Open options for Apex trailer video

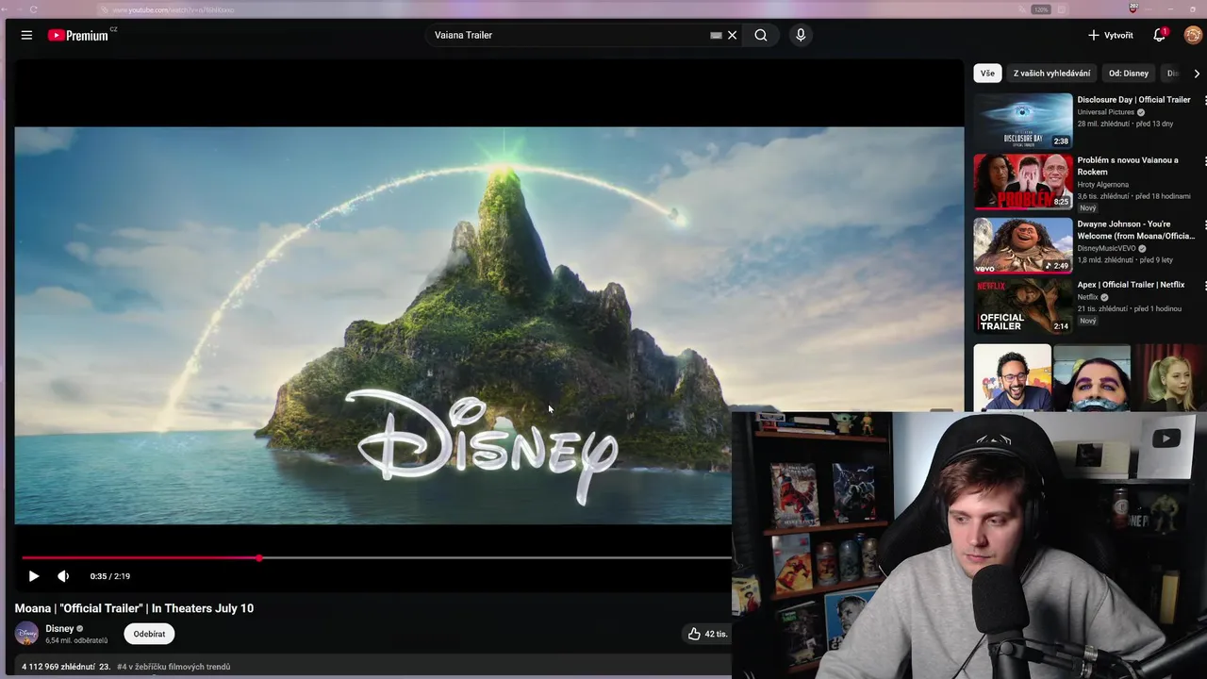(1204, 286)
